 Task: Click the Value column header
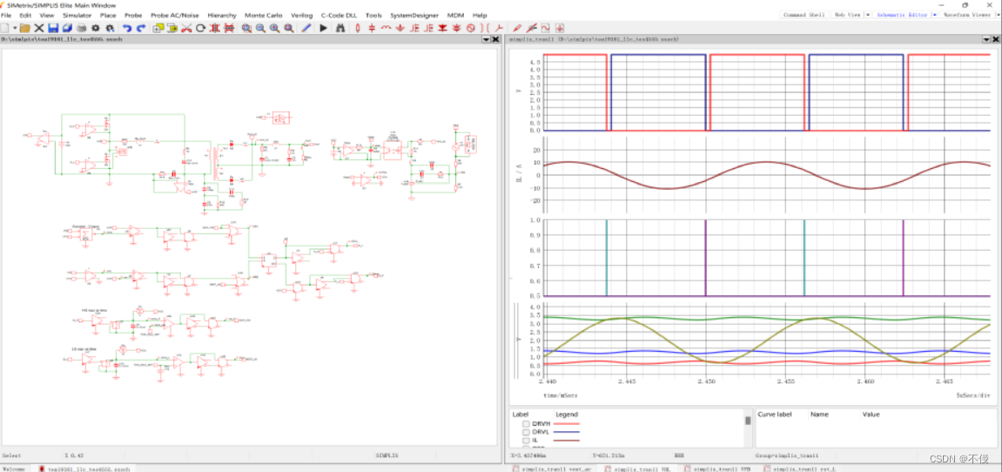(871, 415)
